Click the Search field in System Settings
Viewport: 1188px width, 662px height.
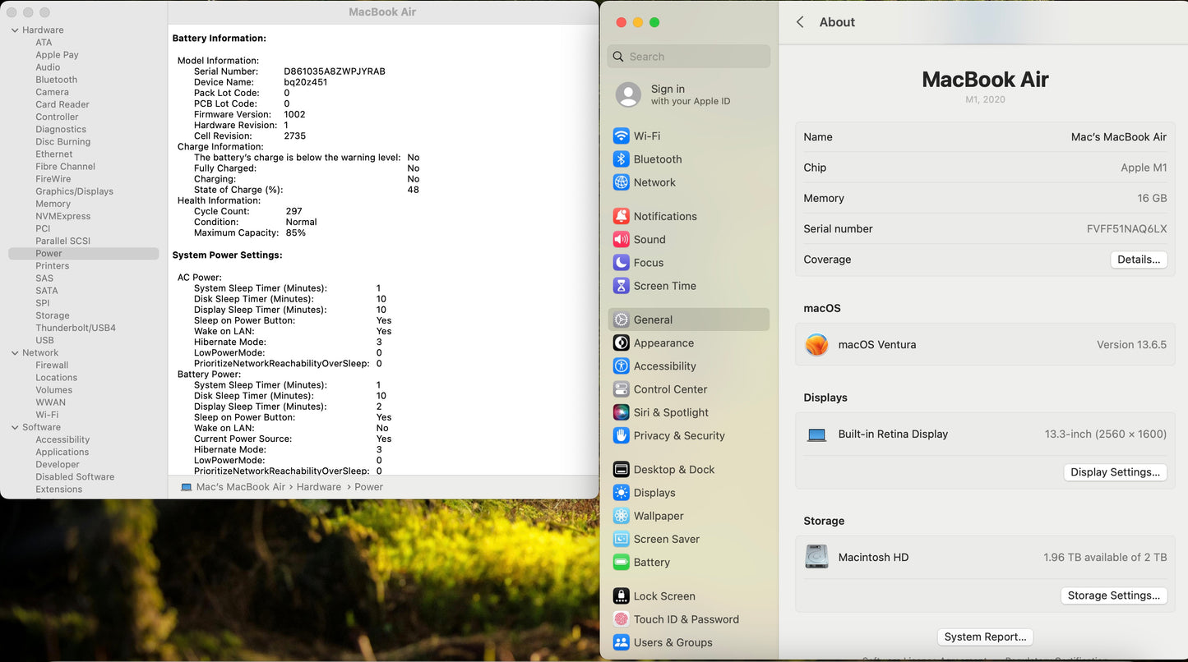689,57
